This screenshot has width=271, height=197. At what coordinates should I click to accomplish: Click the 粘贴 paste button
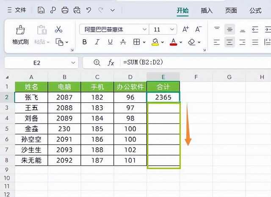tap(42, 35)
